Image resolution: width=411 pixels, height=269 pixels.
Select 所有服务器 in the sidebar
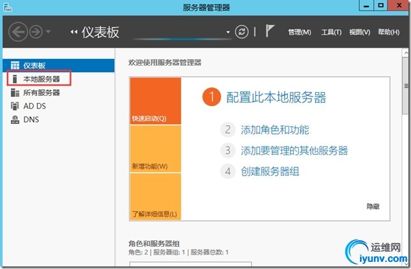click(x=59, y=93)
